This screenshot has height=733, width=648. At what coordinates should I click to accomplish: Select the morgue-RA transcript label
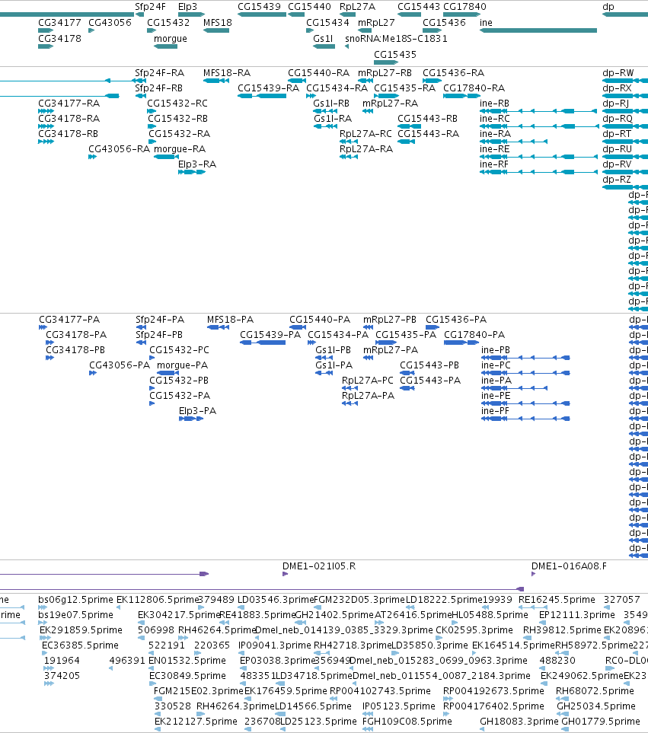(180, 149)
